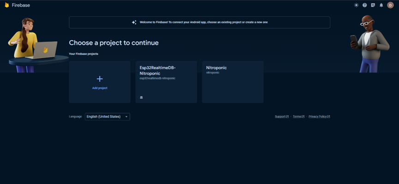
Task: Open the Esp32RealtimeDB-Nitroponic project card title
Action: click(157, 70)
